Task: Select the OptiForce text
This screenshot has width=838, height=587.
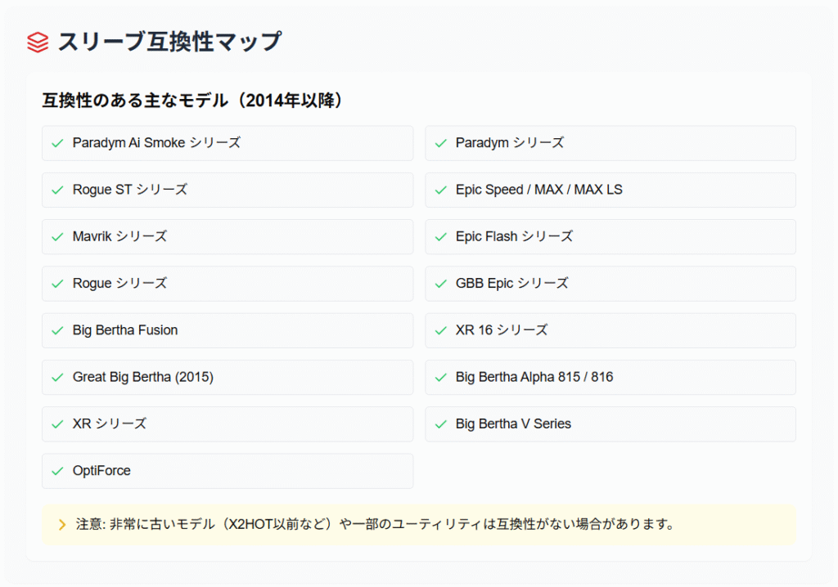Action: tap(101, 471)
